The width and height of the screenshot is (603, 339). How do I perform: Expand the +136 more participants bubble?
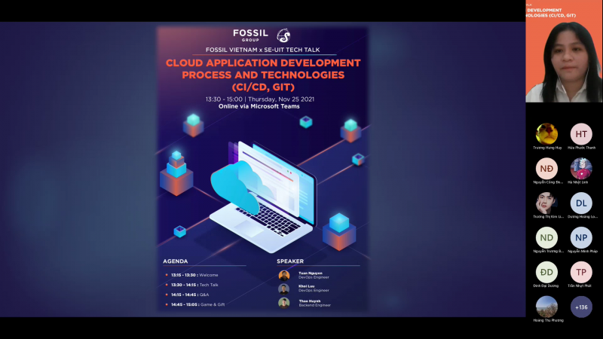click(x=581, y=307)
